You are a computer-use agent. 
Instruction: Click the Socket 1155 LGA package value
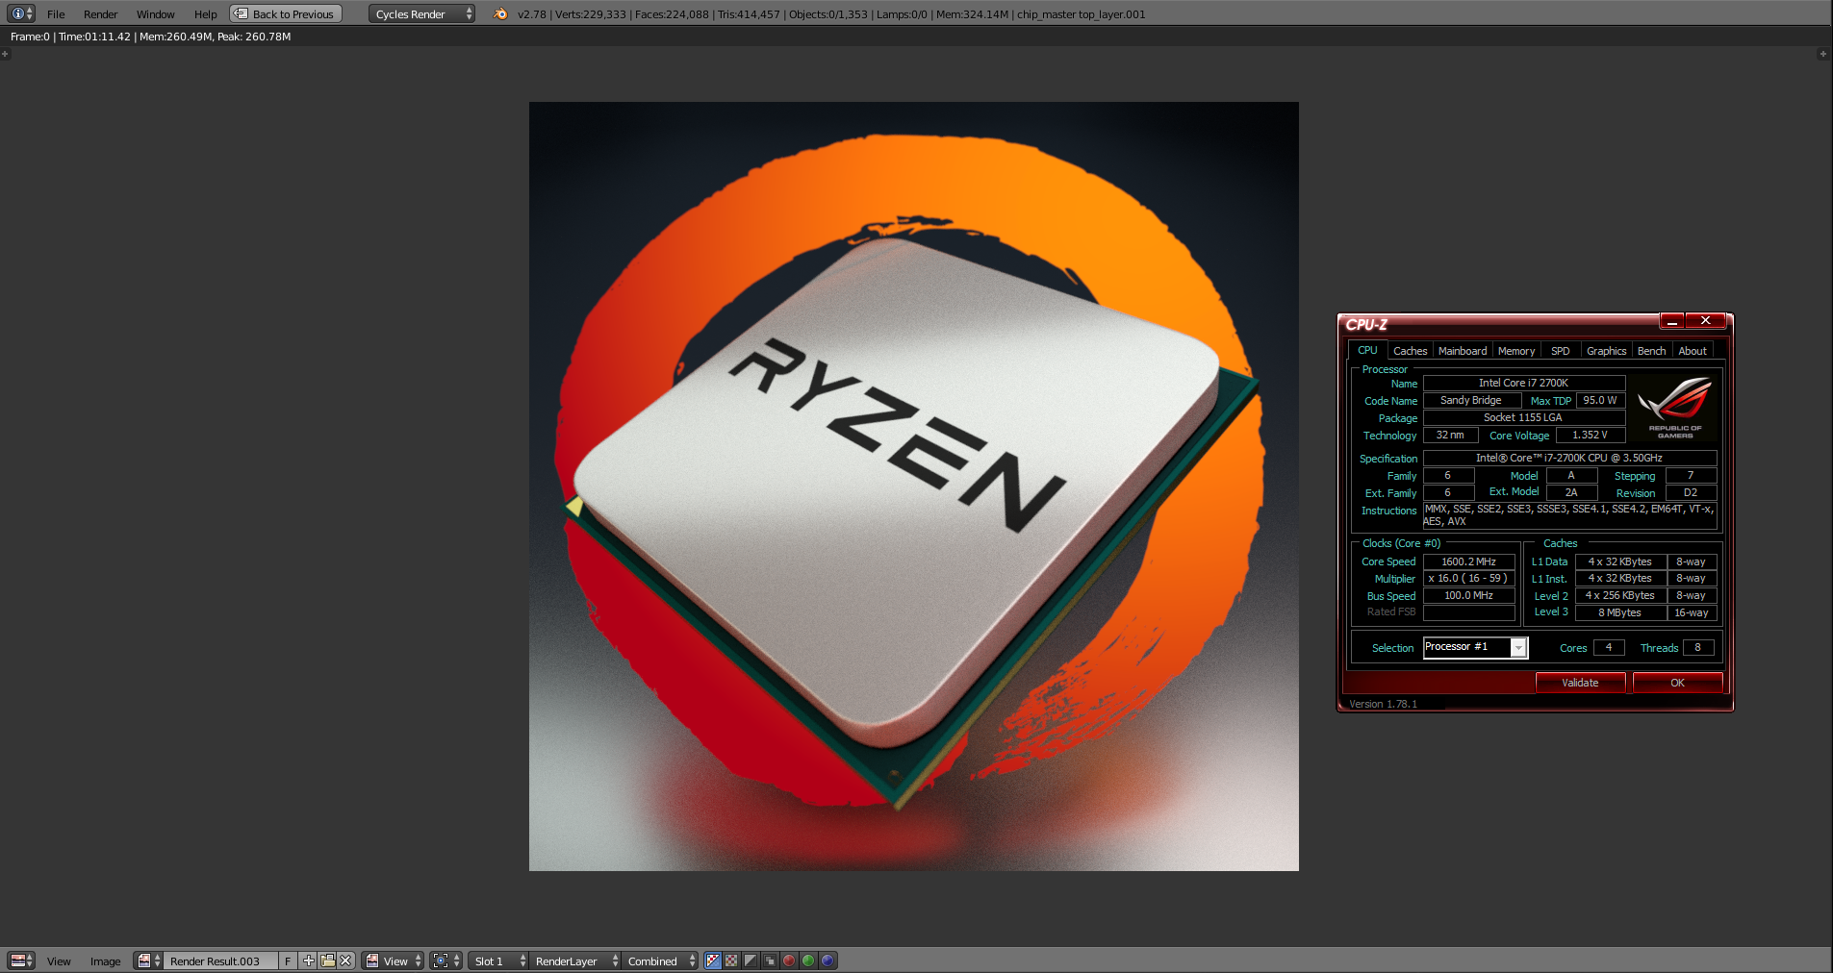click(x=1523, y=417)
